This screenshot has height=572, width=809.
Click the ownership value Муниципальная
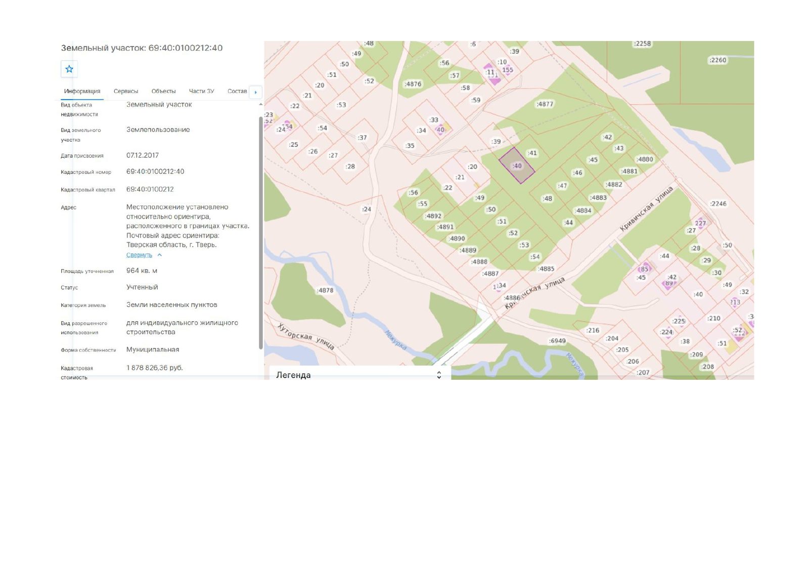[153, 349]
